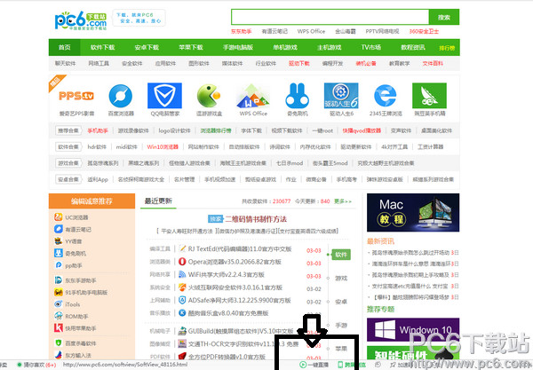Open the TV市场 navigation tab

(370, 48)
